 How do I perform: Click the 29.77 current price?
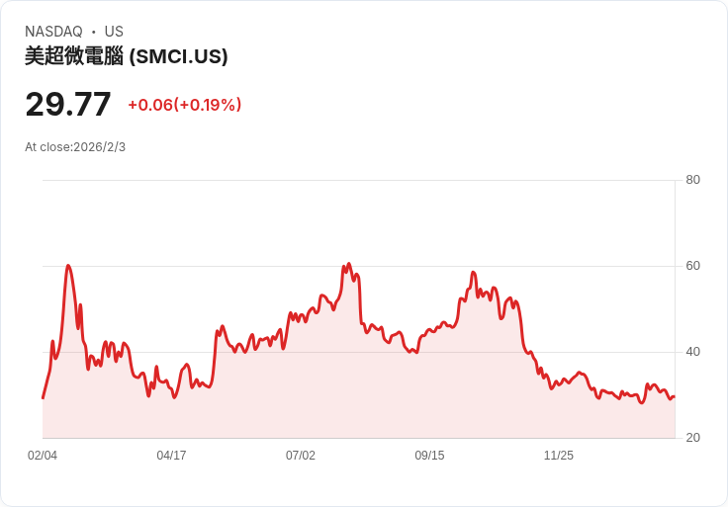pyautogui.click(x=68, y=104)
